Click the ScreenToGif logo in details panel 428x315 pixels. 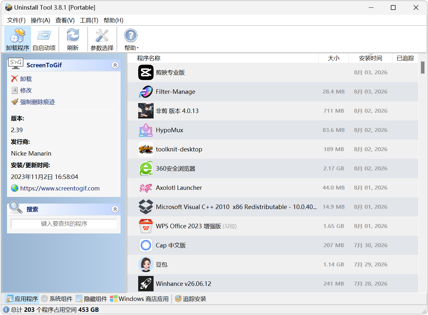pos(16,64)
